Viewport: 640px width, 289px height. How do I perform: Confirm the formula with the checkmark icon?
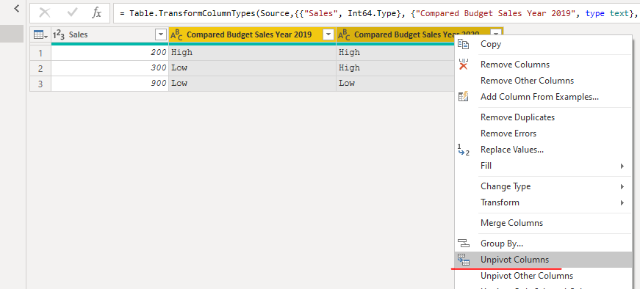tap(72, 13)
